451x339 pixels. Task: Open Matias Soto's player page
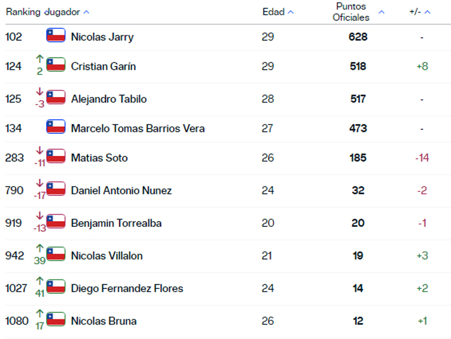pyautogui.click(x=99, y=158)
